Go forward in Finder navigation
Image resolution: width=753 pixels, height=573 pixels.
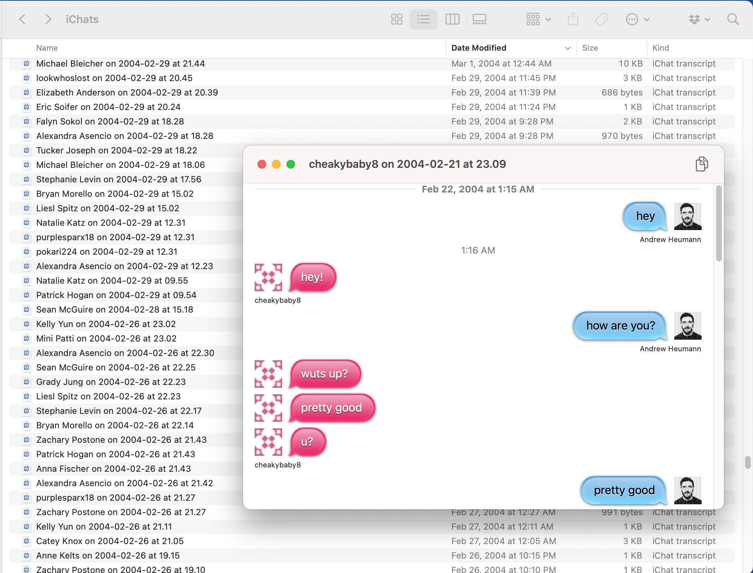coord(48,19)
